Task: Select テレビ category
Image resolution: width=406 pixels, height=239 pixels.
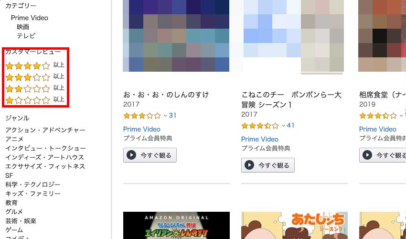Action: click(x=26, y=36)
